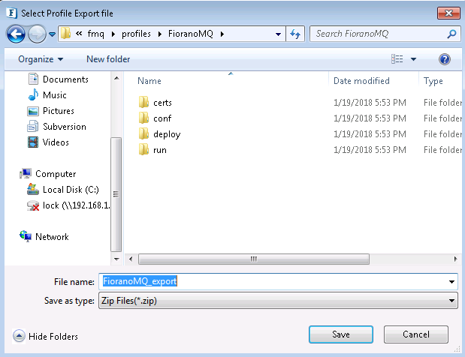Click the refresh icon next to address bar
The height and width of the screenshot is (357, 465).
[x=295, y=34]
